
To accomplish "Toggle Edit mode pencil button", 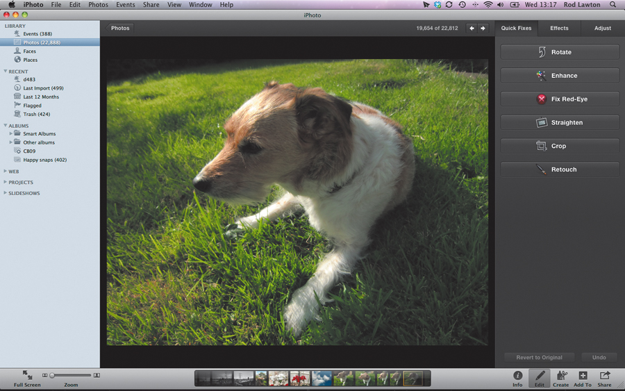I will tap(540, 378).
